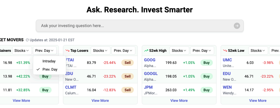Image resolution: width=280 pixels, height=108 pixels.
Task: Open View More under 52wk High
Action: [x=179, y=101]
